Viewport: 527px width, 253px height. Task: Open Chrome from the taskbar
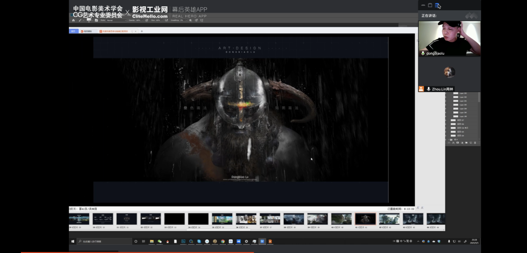click(223, 241)
